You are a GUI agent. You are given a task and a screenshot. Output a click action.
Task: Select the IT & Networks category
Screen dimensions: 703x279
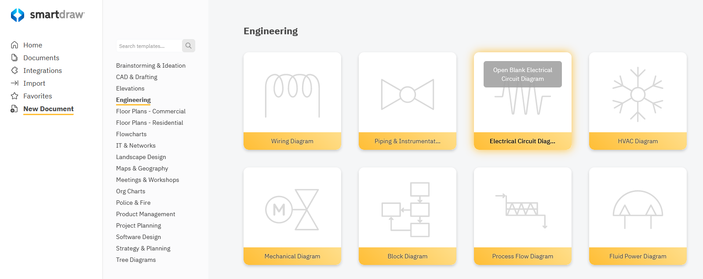135,145
